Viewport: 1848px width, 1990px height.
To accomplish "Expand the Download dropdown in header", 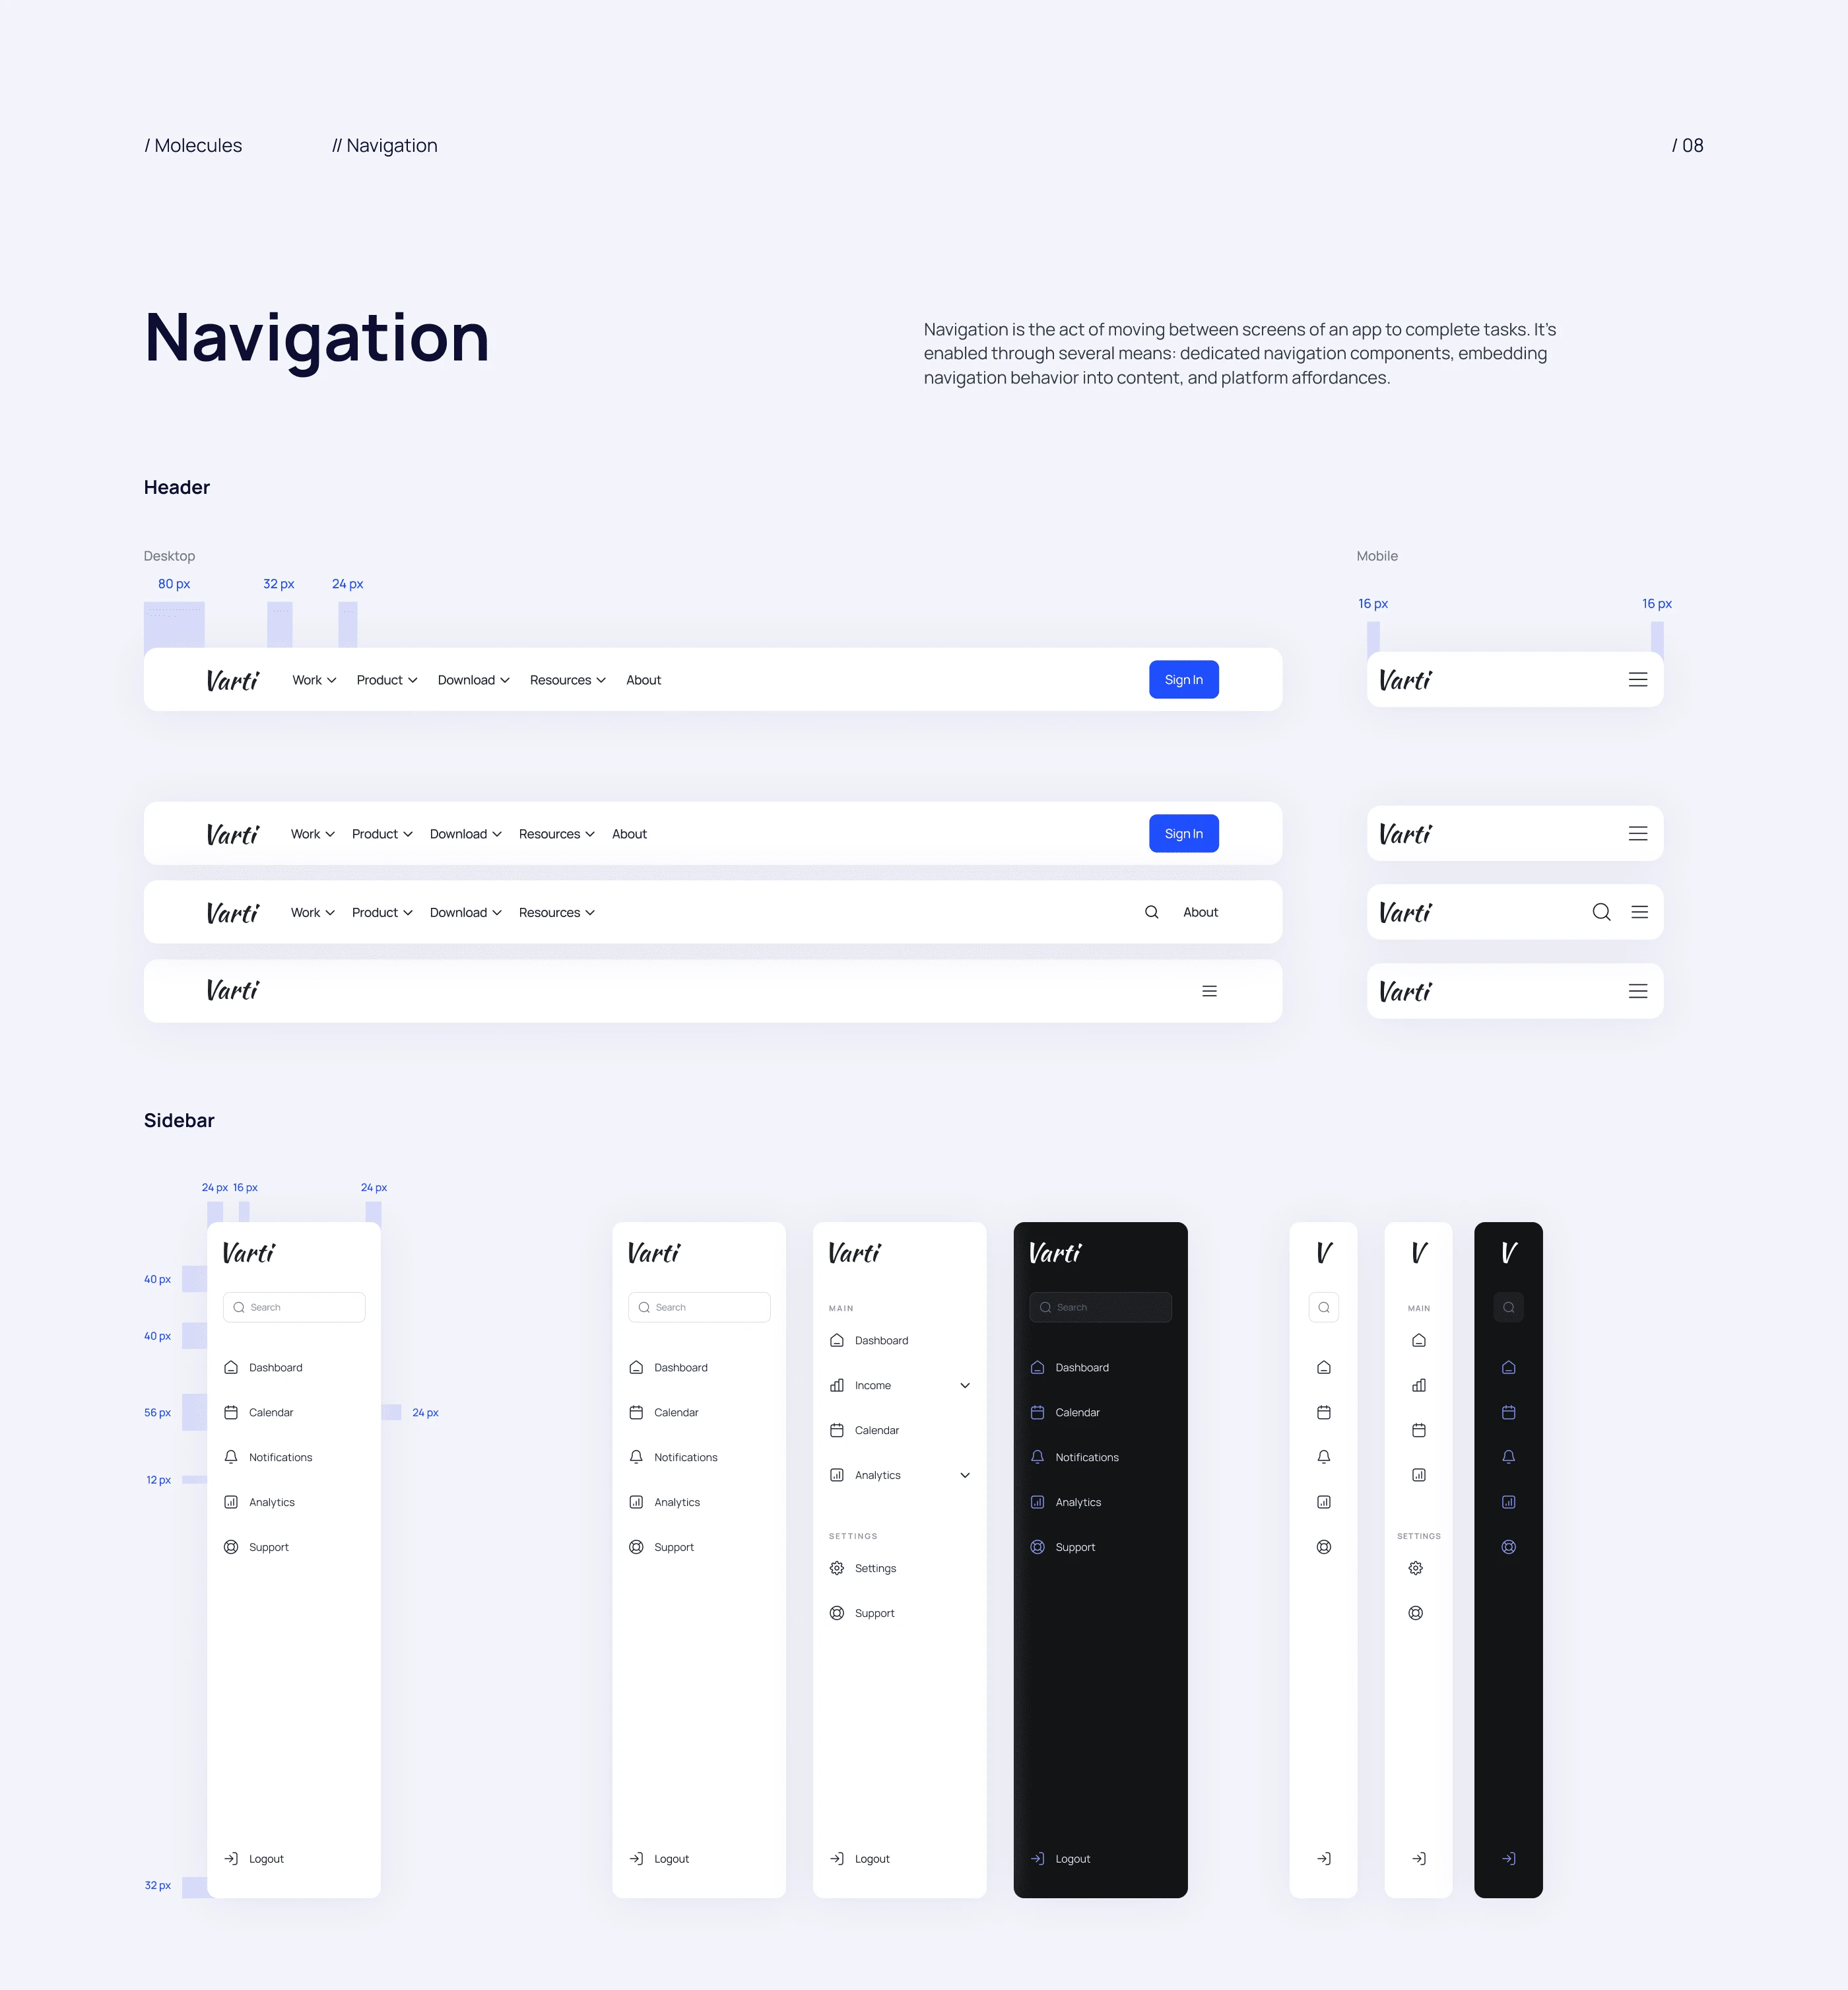I will 473,679.
